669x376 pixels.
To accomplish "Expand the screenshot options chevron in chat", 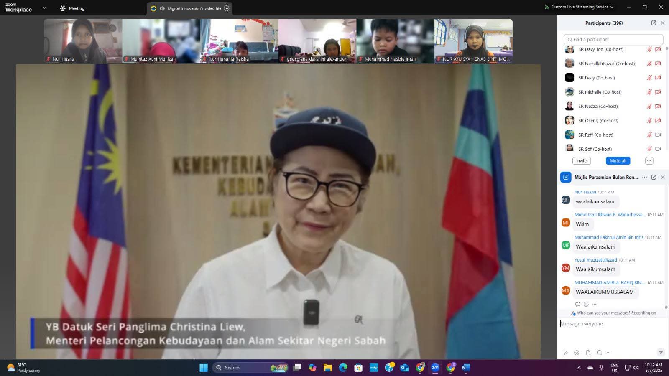I will 608,353.
